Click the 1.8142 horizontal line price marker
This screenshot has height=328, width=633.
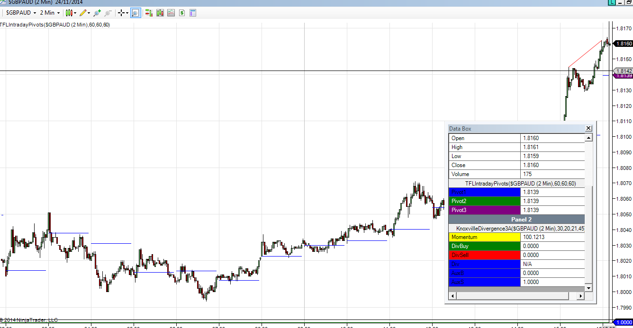[623, 71]
